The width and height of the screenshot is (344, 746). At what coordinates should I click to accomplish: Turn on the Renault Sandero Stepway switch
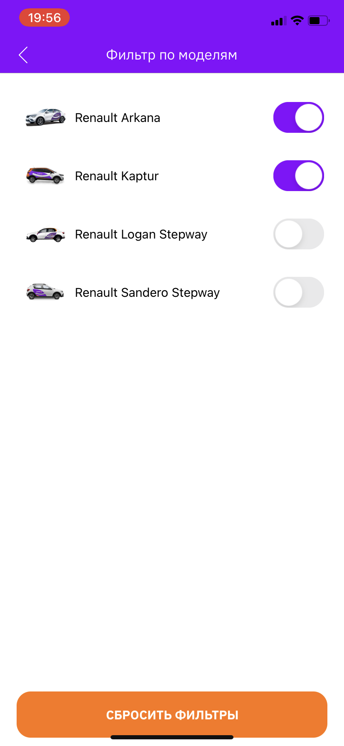point(298,292)
